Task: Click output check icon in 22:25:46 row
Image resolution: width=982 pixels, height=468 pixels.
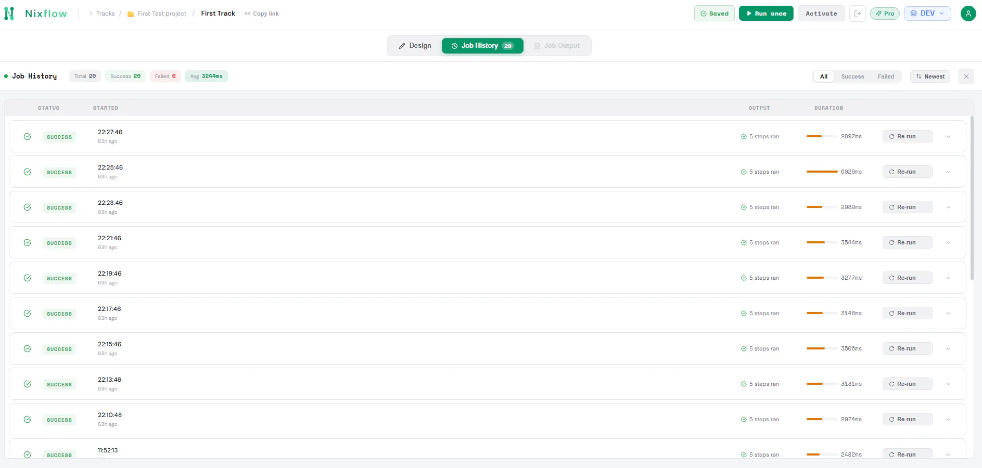Action: click(x=744, y=172)
